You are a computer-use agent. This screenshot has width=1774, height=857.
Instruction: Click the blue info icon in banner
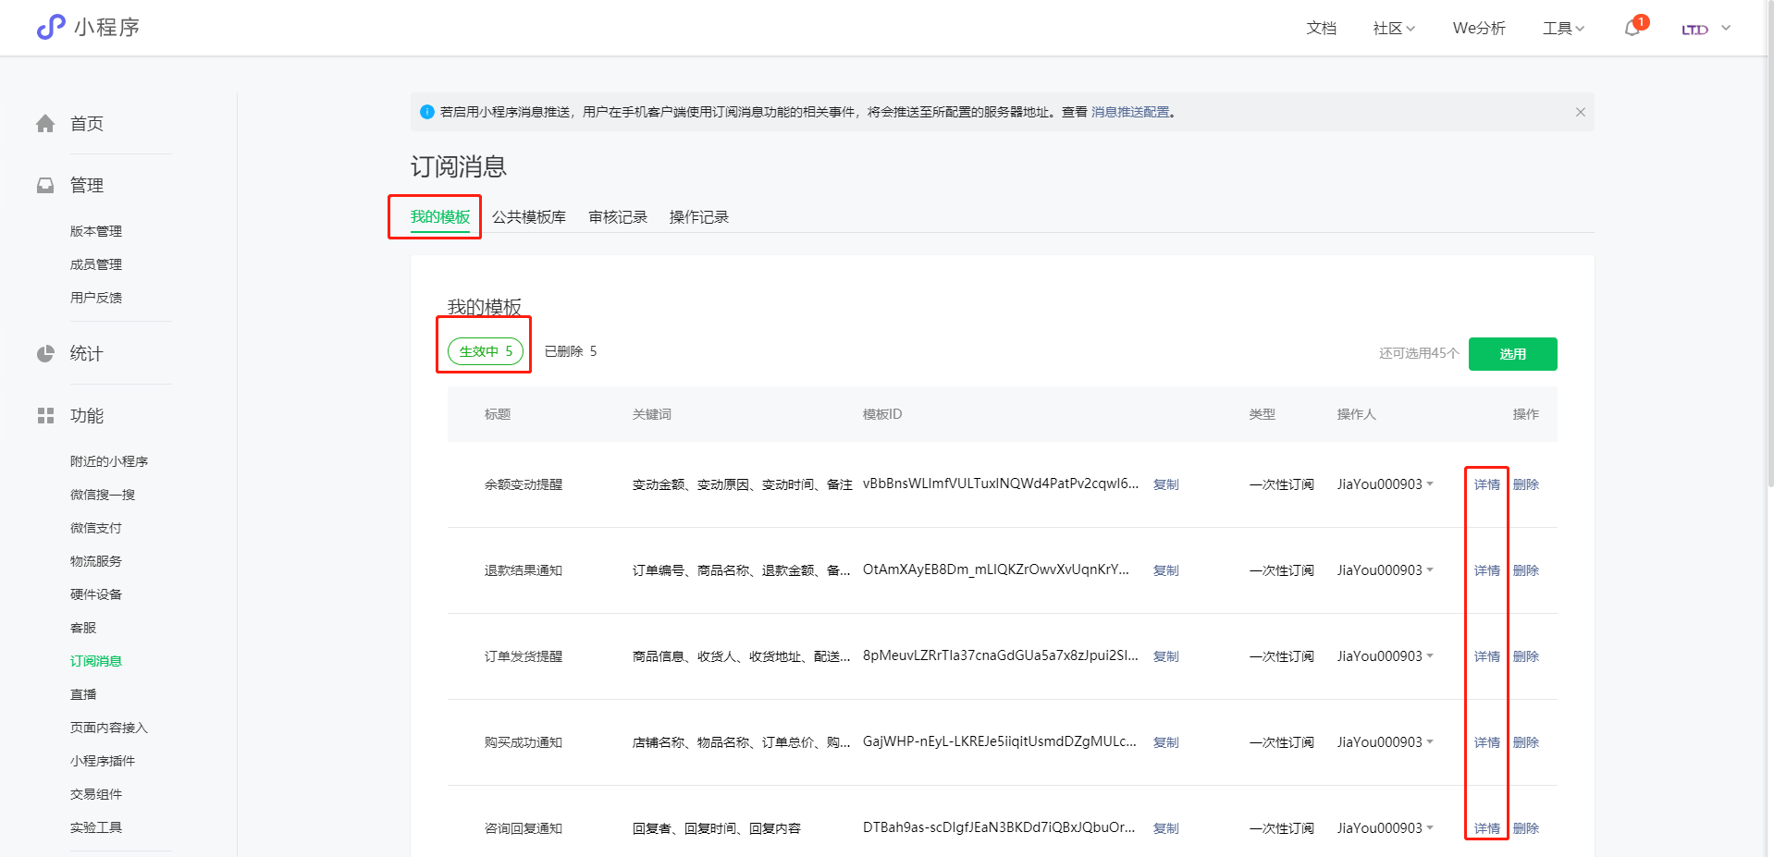[x=427, y=112]
